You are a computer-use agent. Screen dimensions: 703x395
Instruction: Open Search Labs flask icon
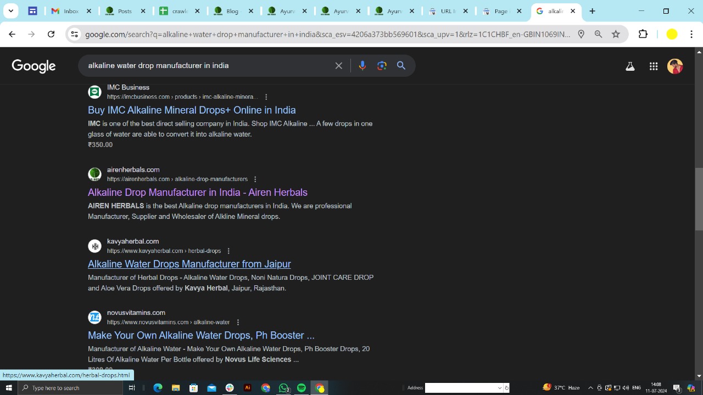coord(630,66)
